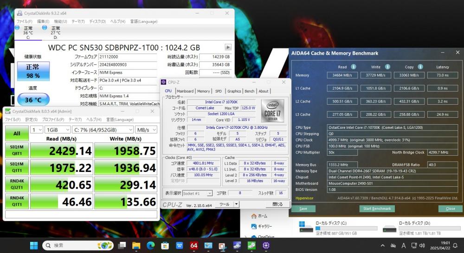Viewport: 464px width, 253px height.
Task: Click Save button in AIDA64 benchmark window
Action: 303,209
